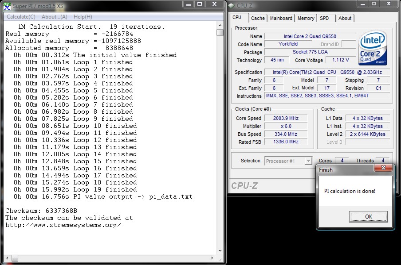The height and width of the screenshot is (265, 401).
Task: Switch to the Cache tab
Action: coord(258,18)
